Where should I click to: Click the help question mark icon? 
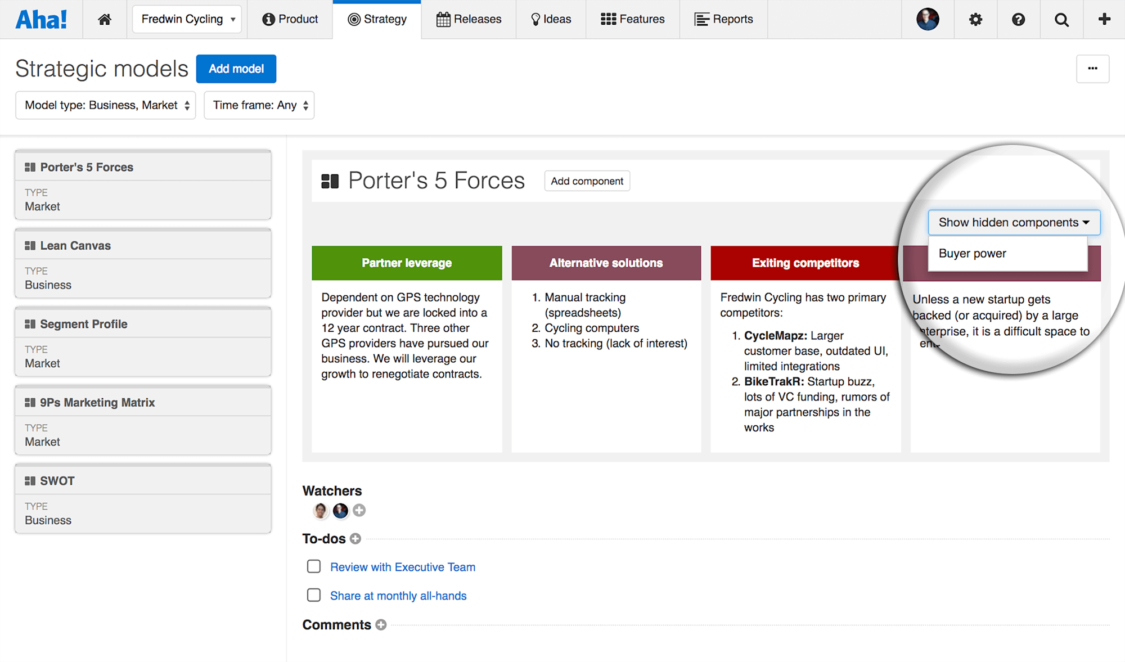point(1018,20)
